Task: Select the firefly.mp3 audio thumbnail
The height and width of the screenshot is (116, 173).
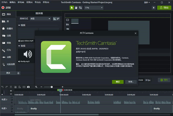Action: [x=28, y=54]
